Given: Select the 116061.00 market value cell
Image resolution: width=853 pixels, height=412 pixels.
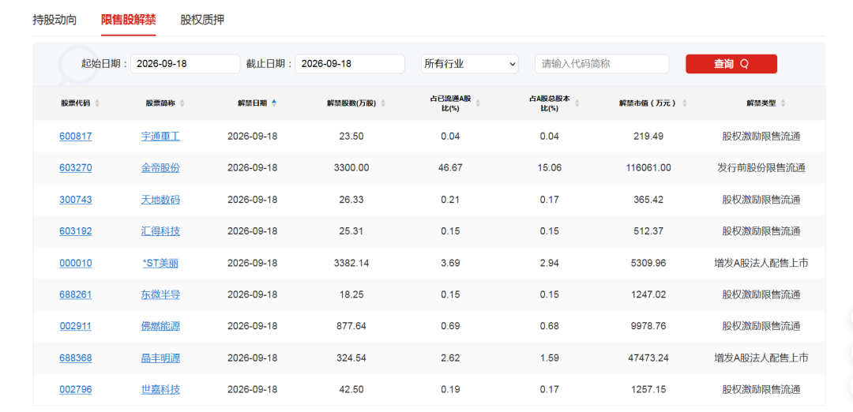Looking at the screenshot, I should point(648,168).
